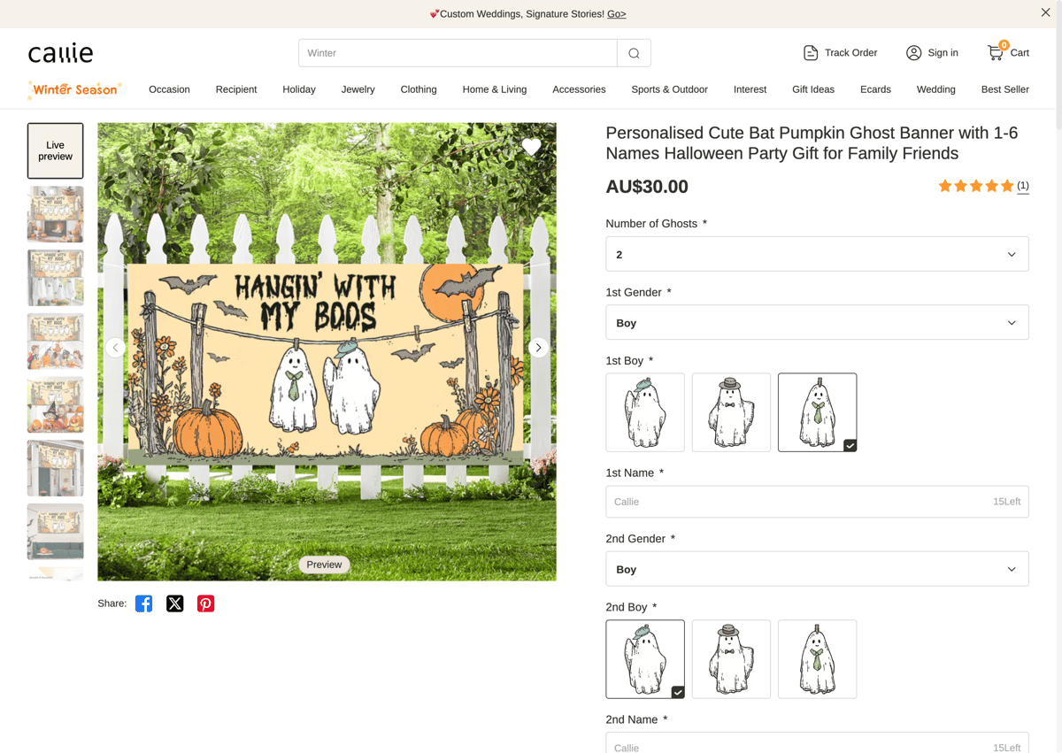Image resolution: width=1062 pixels, height=753 pixels.
Task: Open the shopping Cart
Action: [x=1008, y=53]
